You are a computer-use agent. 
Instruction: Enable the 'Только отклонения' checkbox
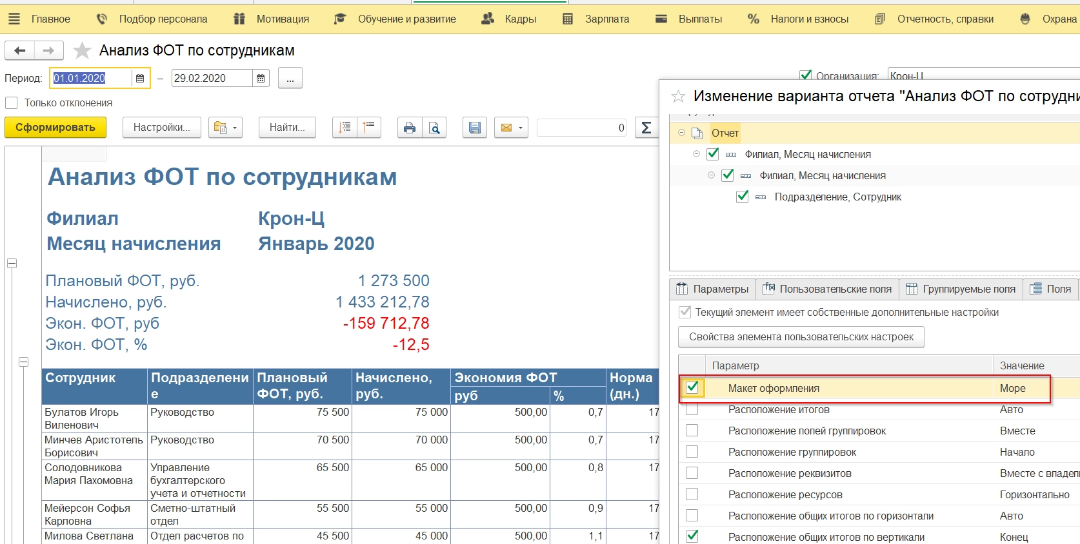point(11,103)
